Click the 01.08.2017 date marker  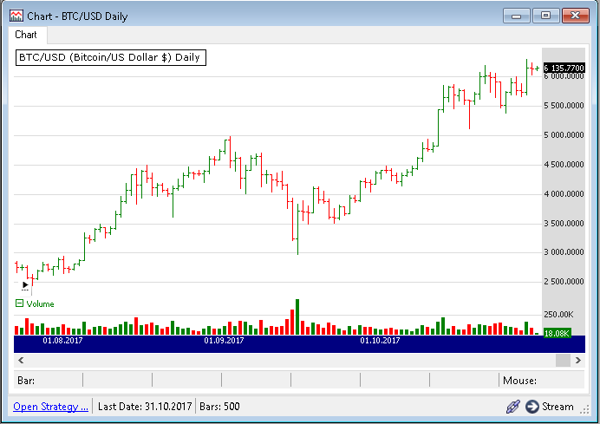pos(62,342)
